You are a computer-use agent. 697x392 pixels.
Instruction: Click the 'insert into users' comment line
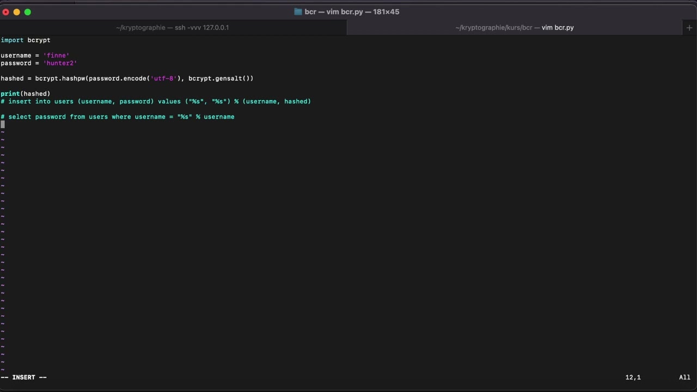(x=156, y=101)
